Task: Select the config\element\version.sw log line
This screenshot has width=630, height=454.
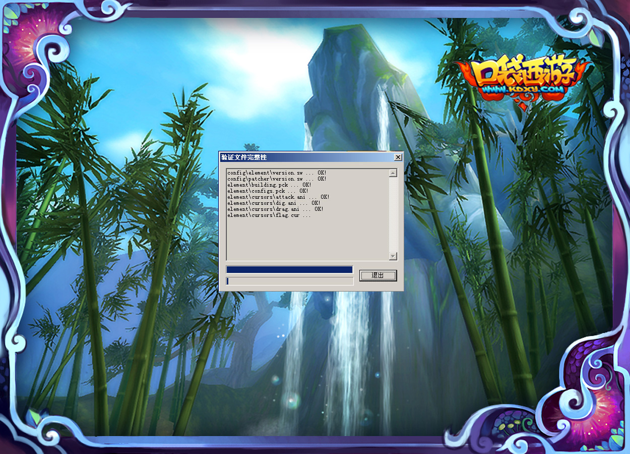Action: pos(276,173)
